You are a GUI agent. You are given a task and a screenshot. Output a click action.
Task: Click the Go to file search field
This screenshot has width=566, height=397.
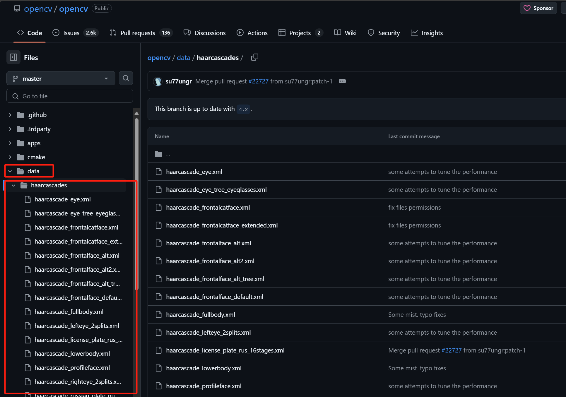[70, 96]
